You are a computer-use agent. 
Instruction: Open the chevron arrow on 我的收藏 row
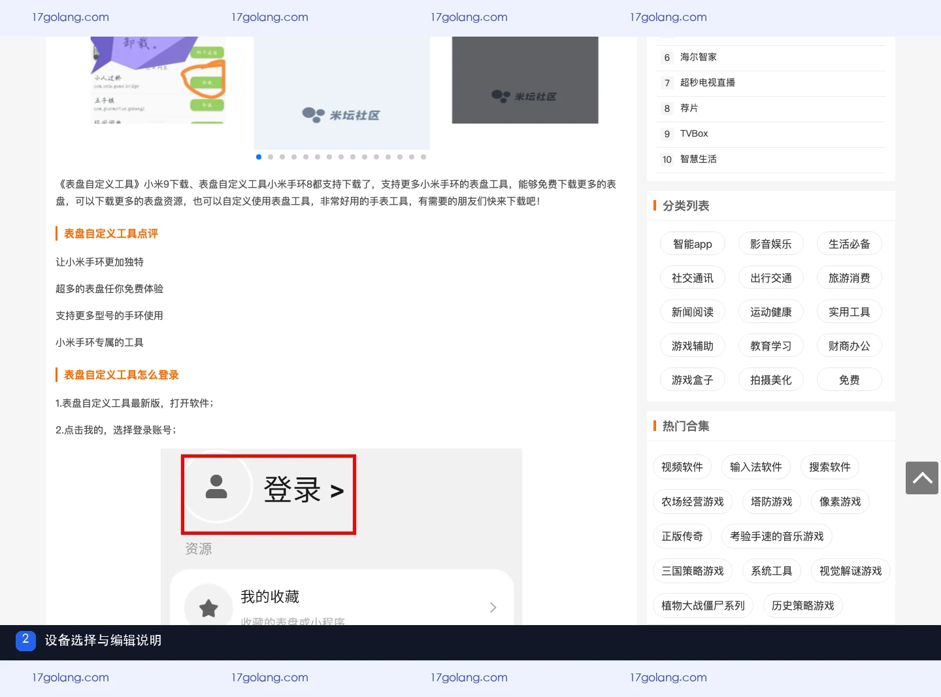(493, 607)
